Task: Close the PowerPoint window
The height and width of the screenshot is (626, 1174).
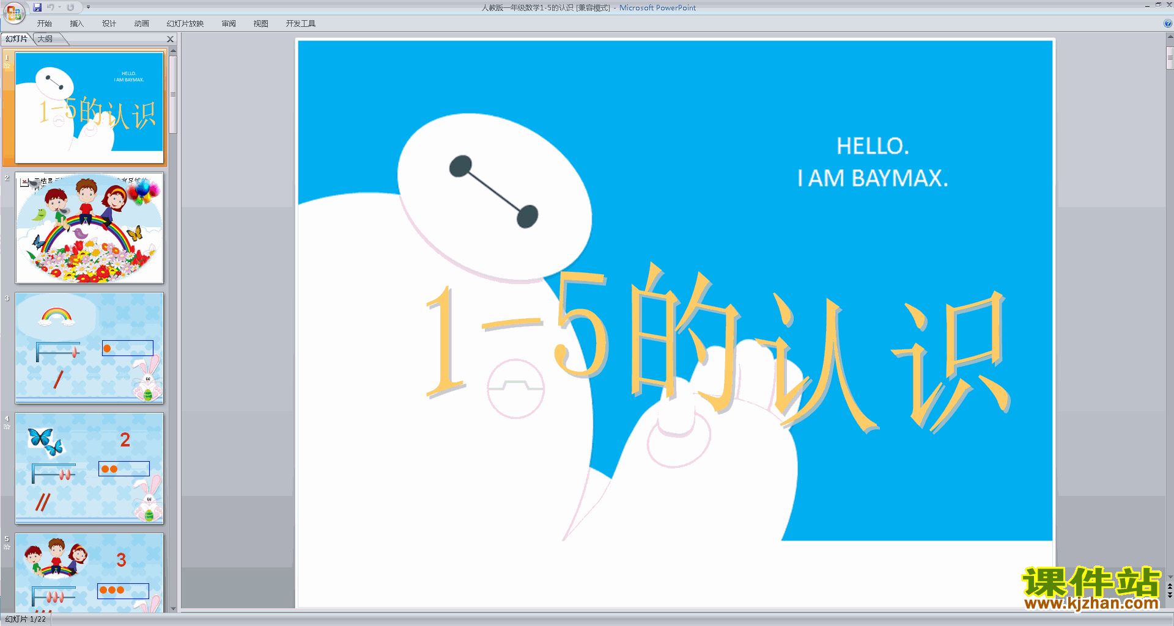Action: (1169, 5)
